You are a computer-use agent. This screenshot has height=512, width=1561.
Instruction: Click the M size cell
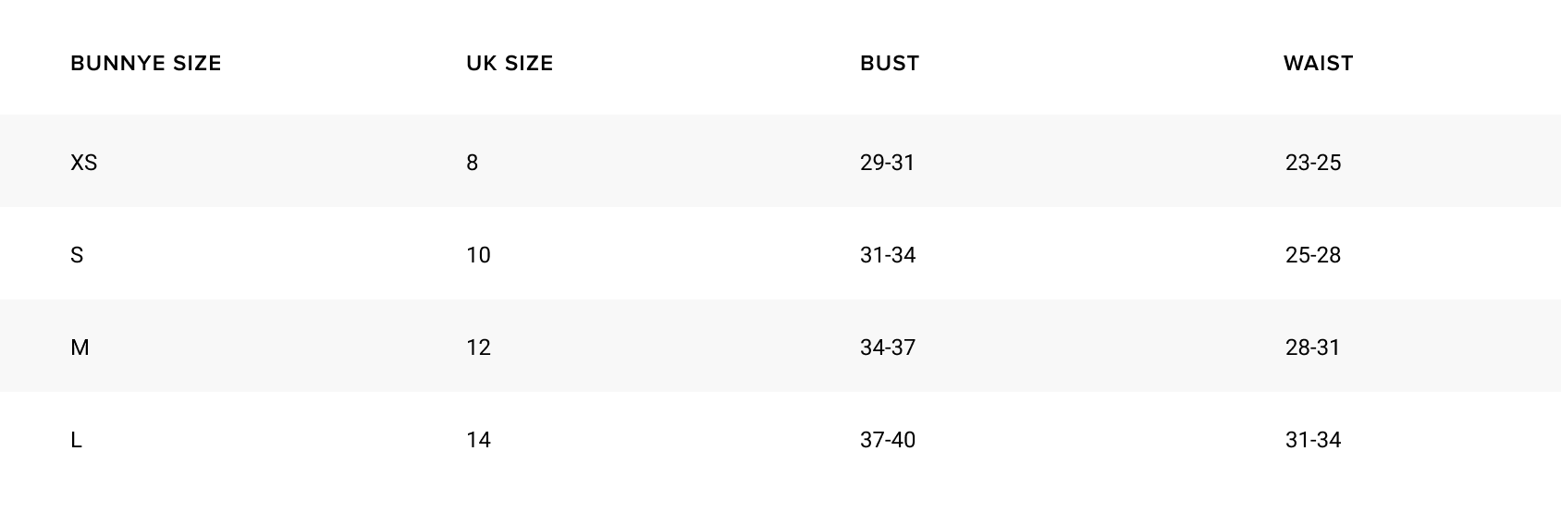pos(80,347)
